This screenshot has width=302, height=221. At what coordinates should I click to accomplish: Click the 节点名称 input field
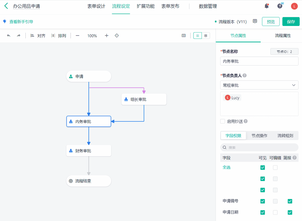(259, 61)
